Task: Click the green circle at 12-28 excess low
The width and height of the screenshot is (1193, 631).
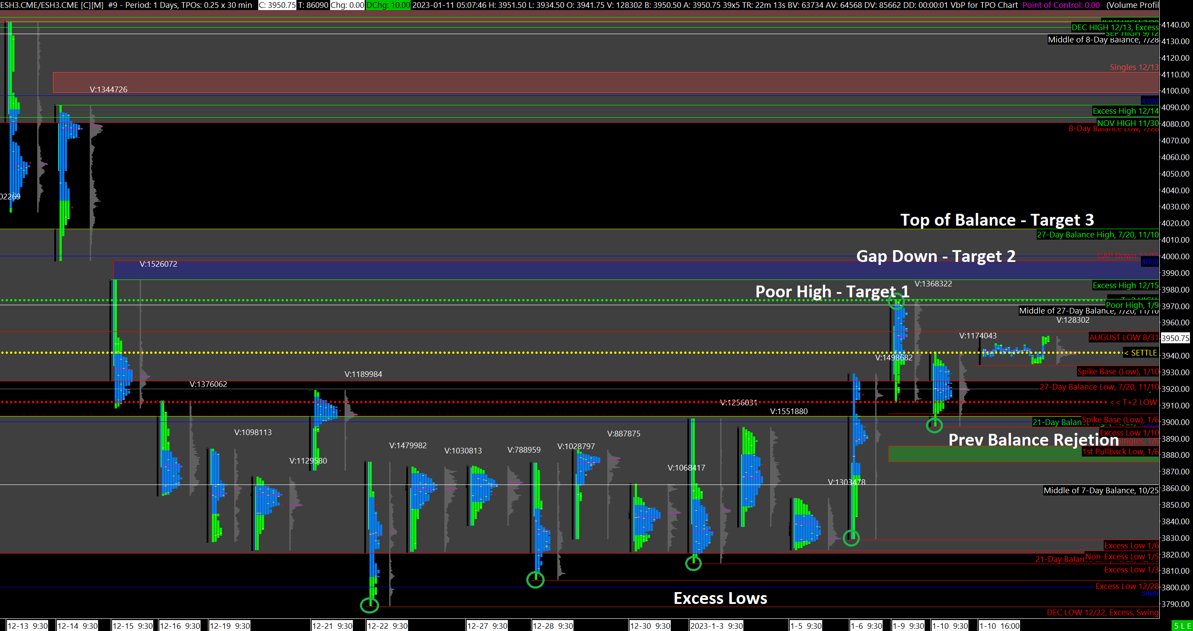Action: coord(535,580)
